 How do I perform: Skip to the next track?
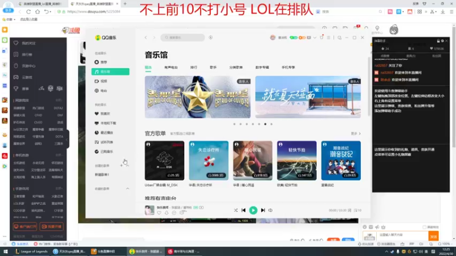pos(263,210)
